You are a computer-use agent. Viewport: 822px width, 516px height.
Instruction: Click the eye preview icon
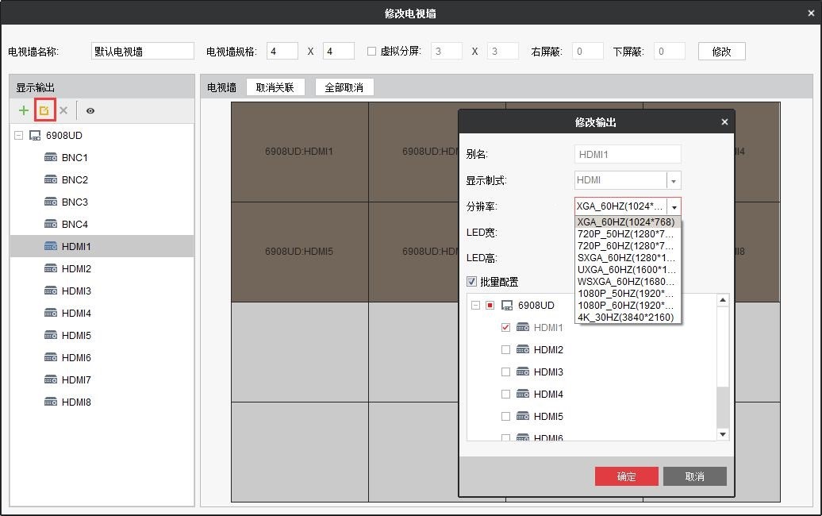click(90, 111)
